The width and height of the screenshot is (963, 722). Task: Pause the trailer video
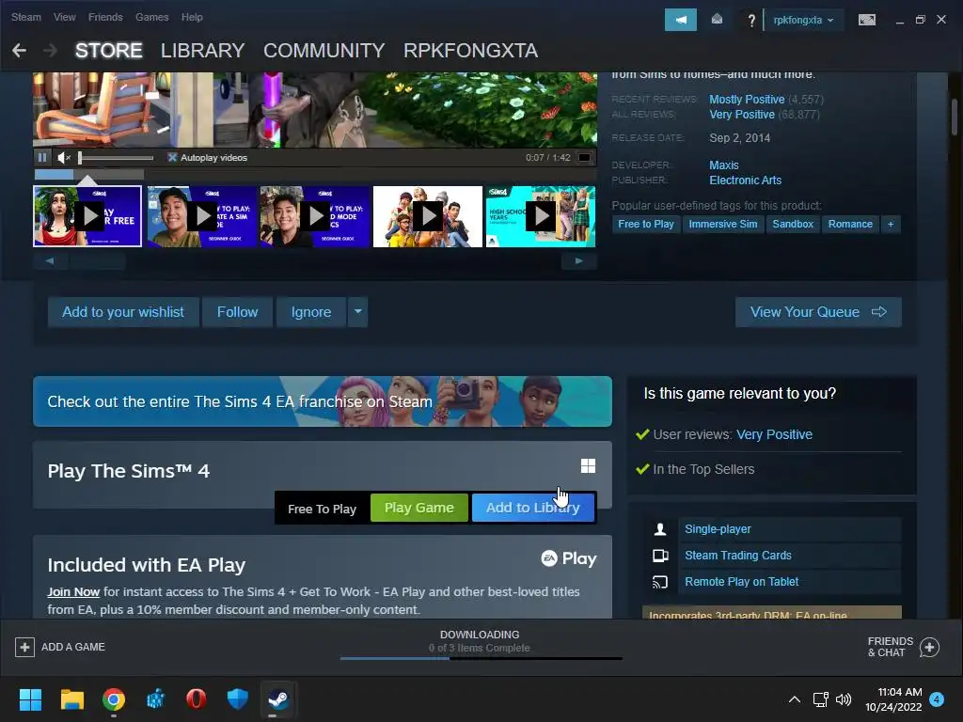42,157
